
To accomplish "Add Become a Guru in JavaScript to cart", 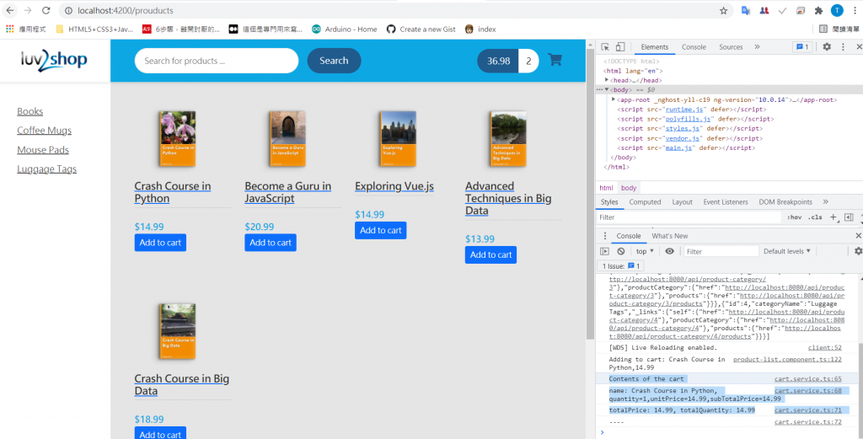I will click(271, 243).
